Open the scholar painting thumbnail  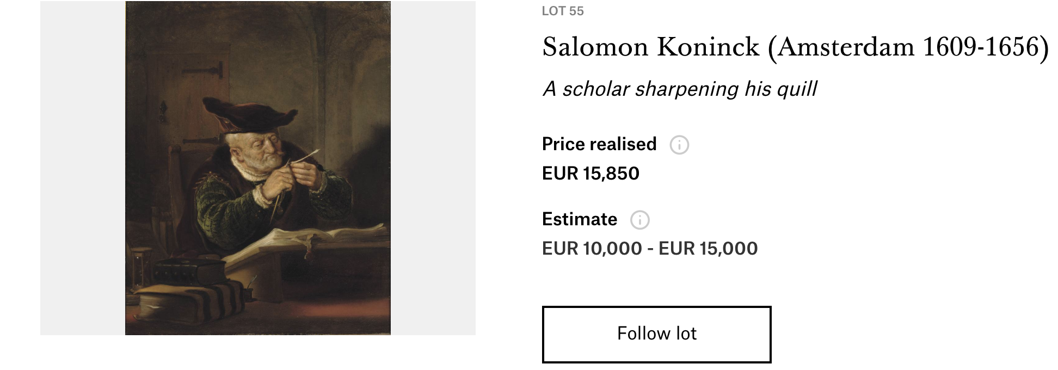pos(257,168)
